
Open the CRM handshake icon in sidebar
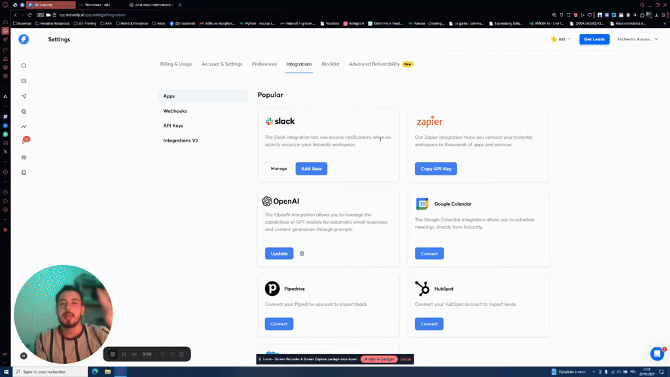24,157
